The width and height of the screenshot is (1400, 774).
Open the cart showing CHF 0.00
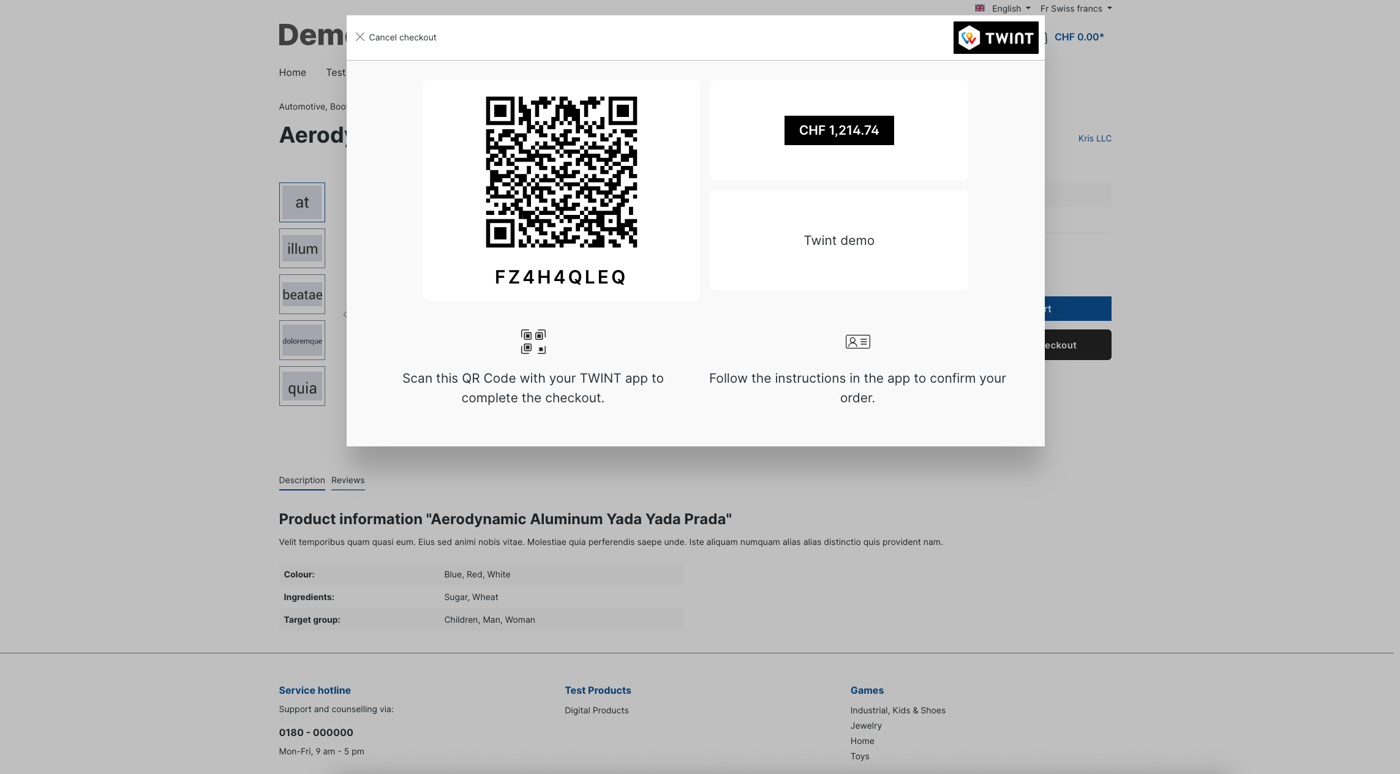(1079, 37)
